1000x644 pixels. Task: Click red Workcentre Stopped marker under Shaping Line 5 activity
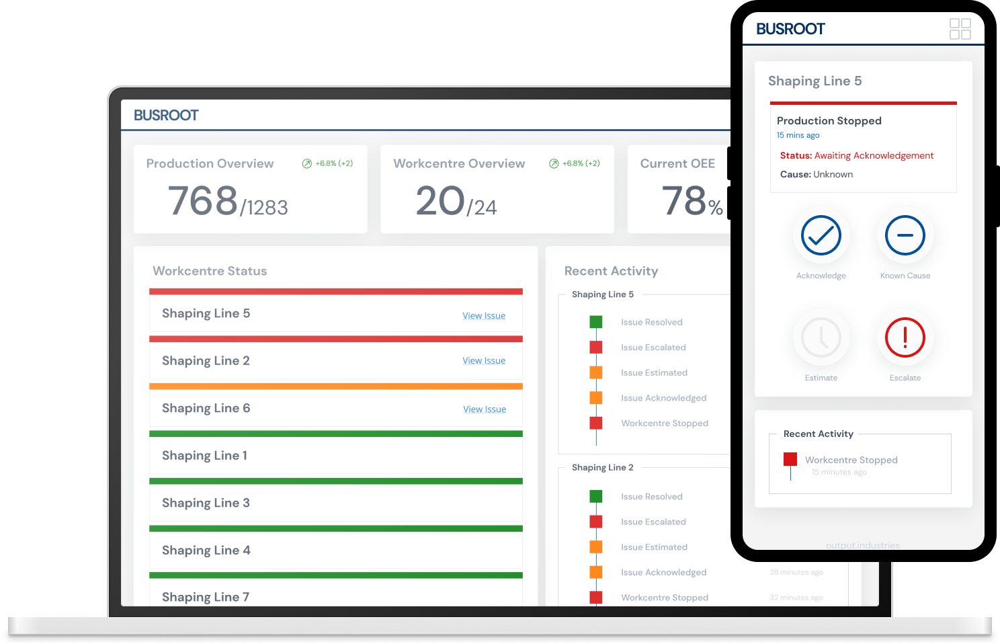click(x=596, y=423)
